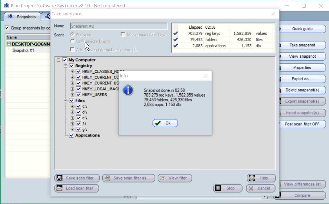Select the HKEY_CURRENT_USER tree item

point(100,83)
